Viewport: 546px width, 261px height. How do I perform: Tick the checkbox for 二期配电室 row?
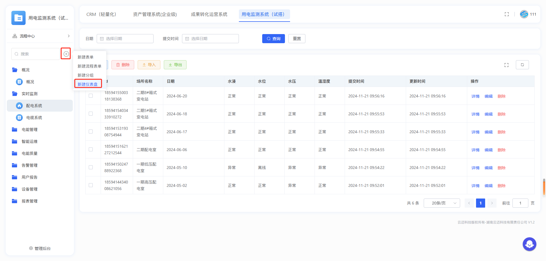coord(91,150)
